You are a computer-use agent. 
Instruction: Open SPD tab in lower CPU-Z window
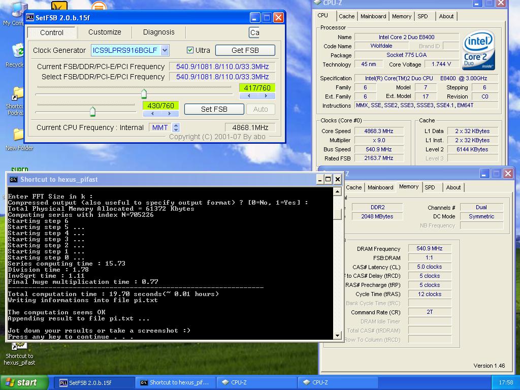(x=430, y=187)
